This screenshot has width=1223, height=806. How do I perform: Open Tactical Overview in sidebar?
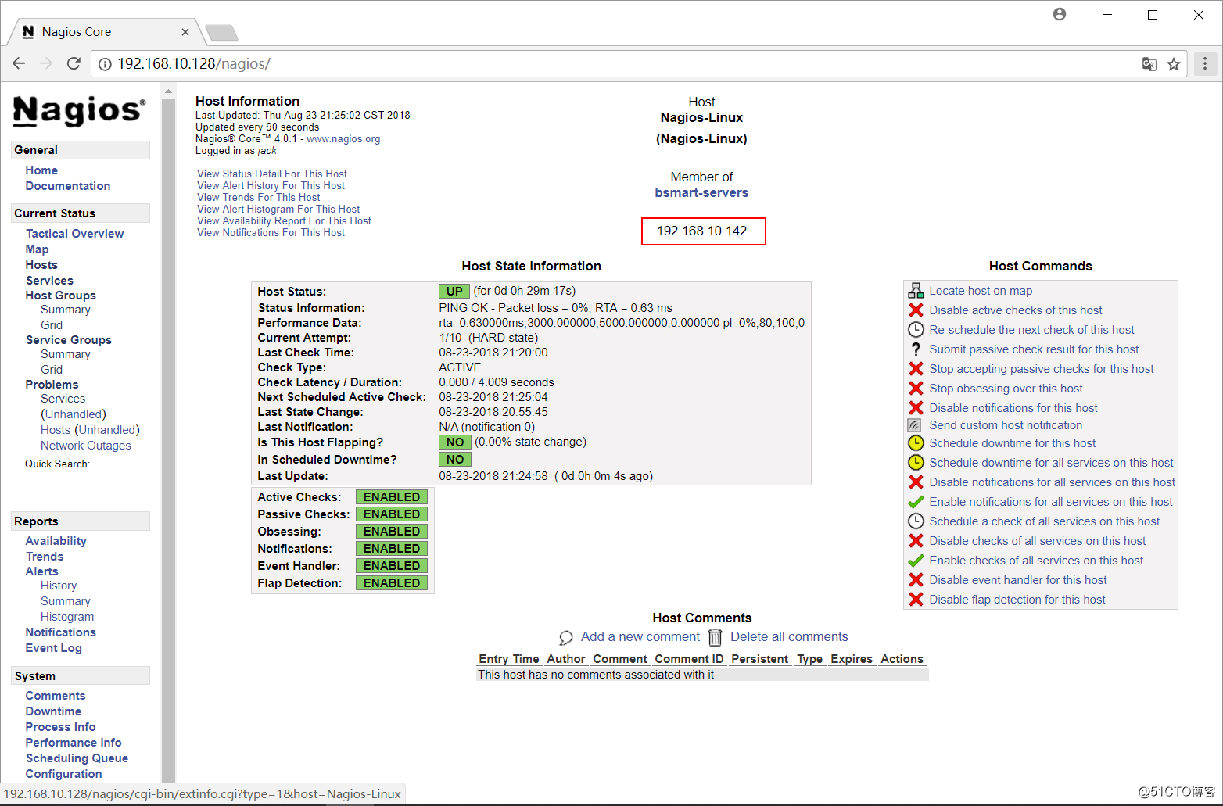coord(74,234)
